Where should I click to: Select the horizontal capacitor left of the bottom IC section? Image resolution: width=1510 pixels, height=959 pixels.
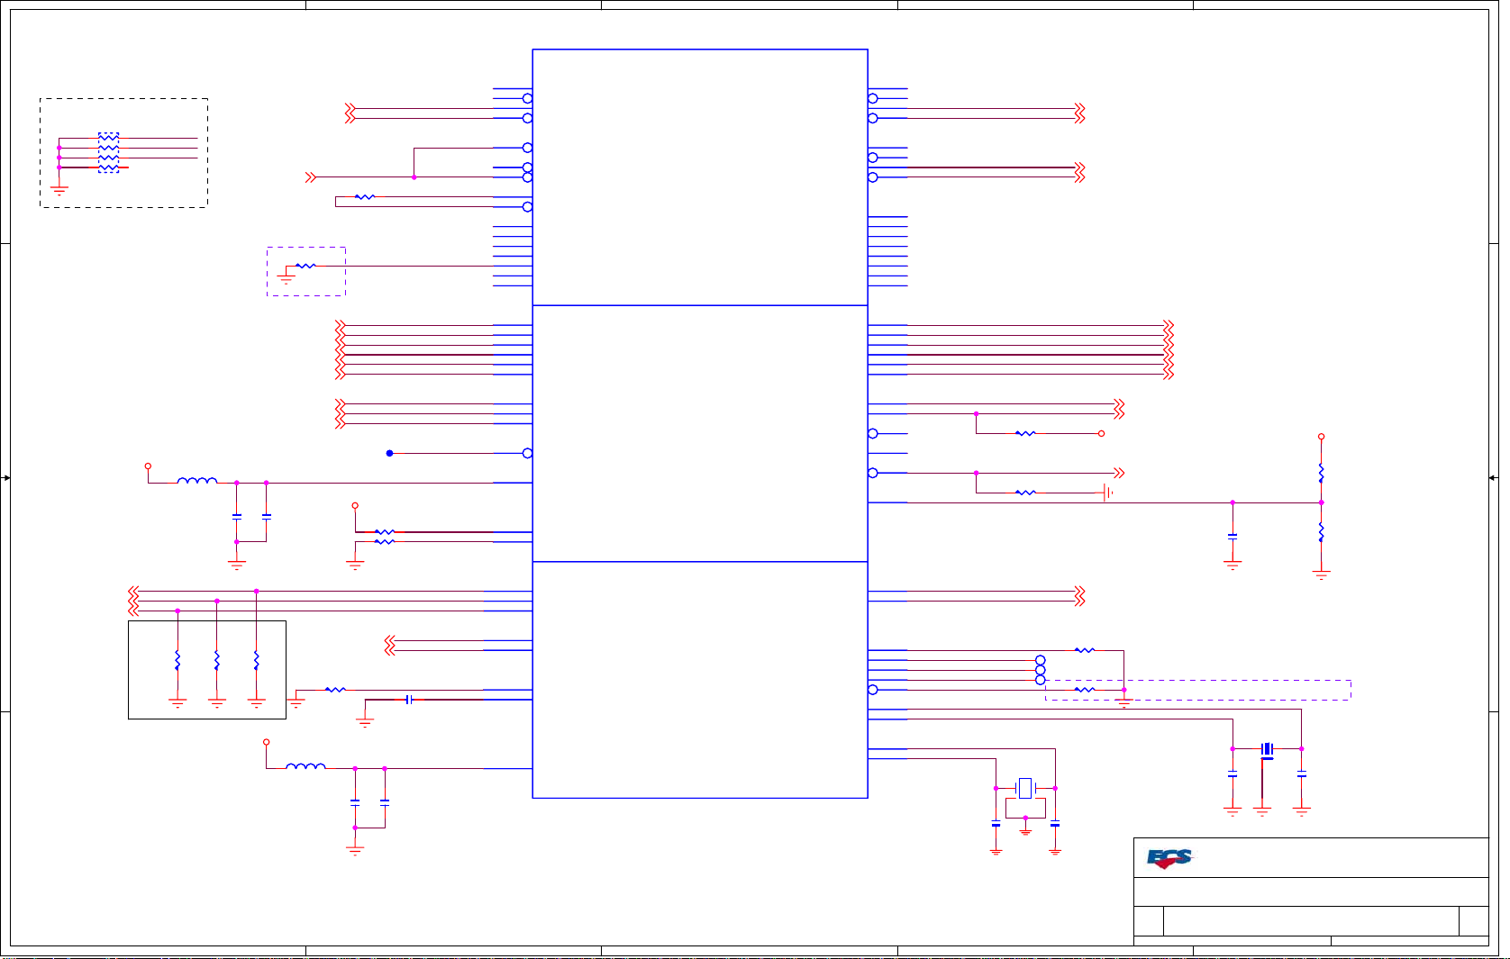[x=409, y=700]
